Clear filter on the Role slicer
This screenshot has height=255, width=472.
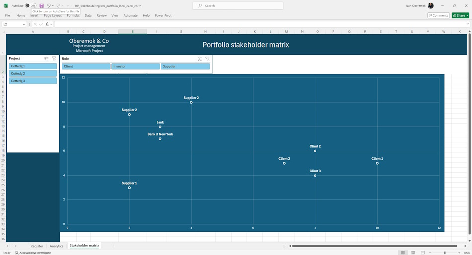pos(207,59)
